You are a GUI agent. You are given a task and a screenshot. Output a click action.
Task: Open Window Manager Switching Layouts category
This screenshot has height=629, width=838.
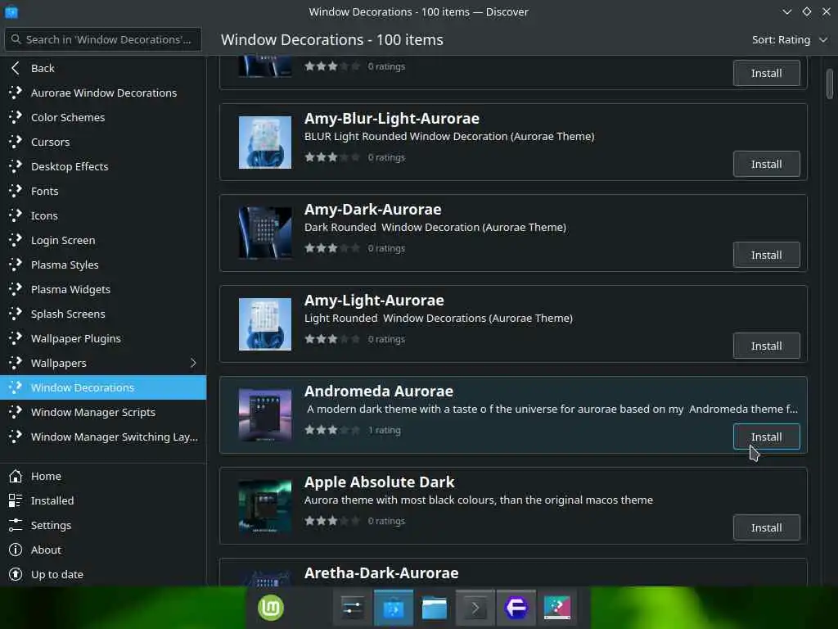[x=103, y=437]
